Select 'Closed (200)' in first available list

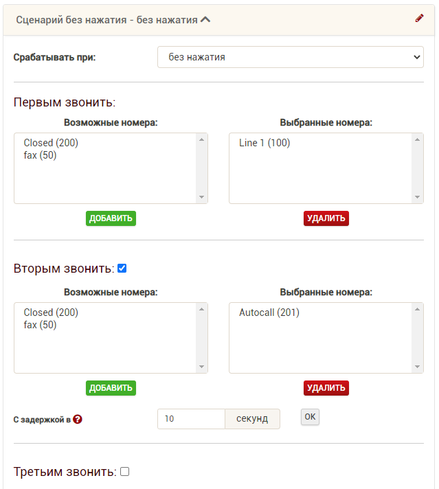[x=52, y=143]
